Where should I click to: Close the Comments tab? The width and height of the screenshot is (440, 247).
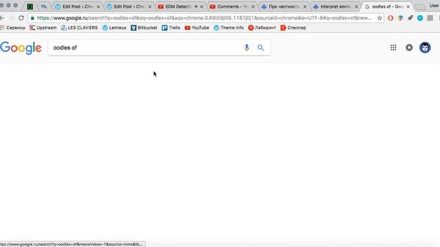pyautogui.click(x=253, y=6)
